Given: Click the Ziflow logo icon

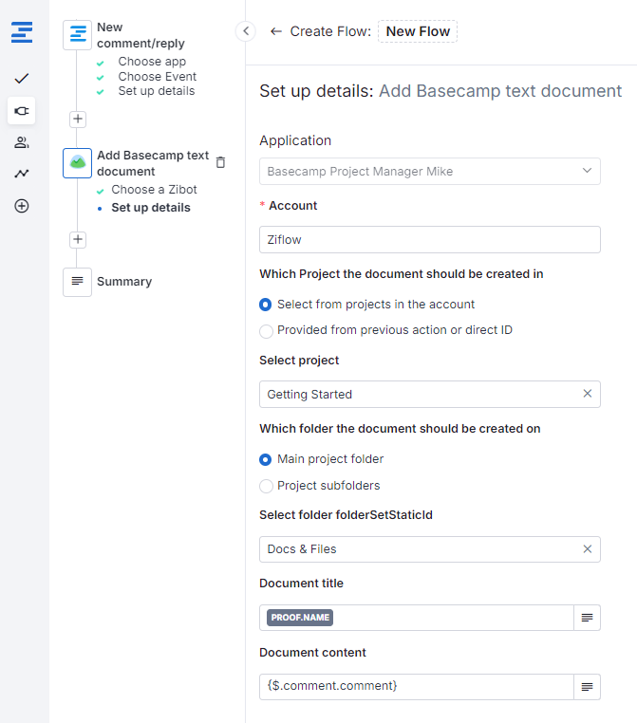Looking at the screenshot, I should 22,32.
